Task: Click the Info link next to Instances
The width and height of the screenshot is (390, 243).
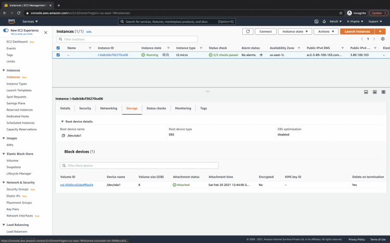Action: click(89, 32)
